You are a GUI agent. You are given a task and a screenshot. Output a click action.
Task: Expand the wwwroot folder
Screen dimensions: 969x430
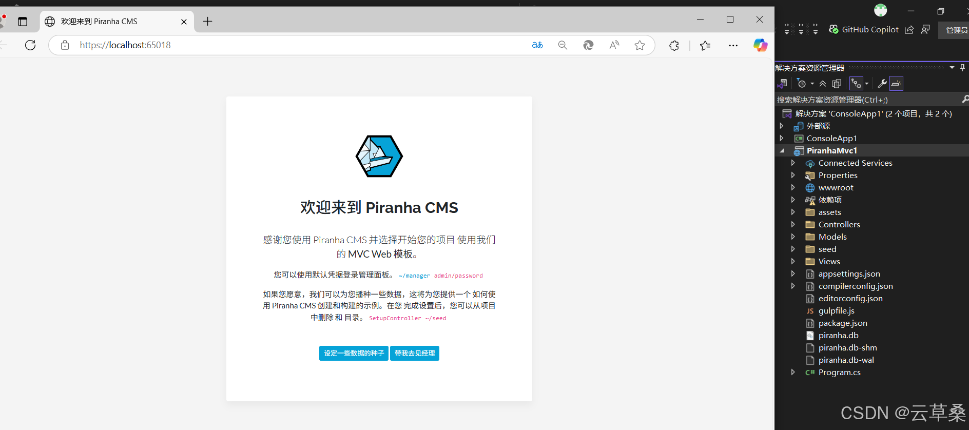tap(793, 187)
